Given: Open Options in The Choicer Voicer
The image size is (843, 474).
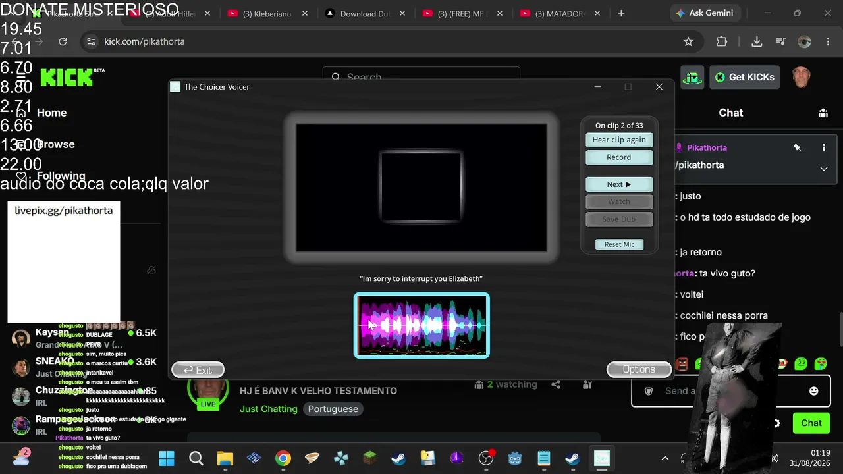Looking at the screenshot, I should (x=639, y=369).
